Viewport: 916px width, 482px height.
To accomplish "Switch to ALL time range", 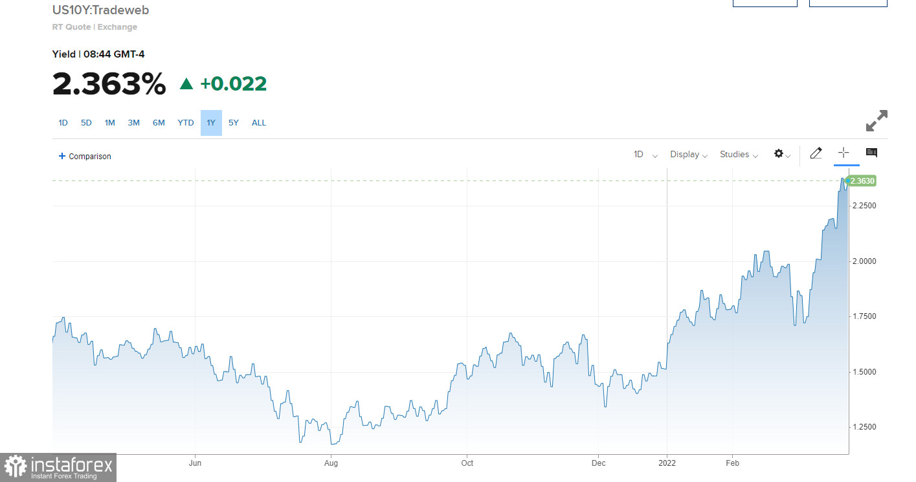I will point(259,123).
